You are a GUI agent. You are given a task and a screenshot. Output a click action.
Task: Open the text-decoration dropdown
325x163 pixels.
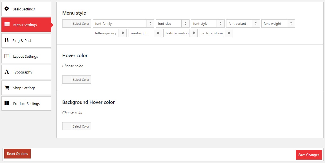pyautogui.click(x=180, y=33)
